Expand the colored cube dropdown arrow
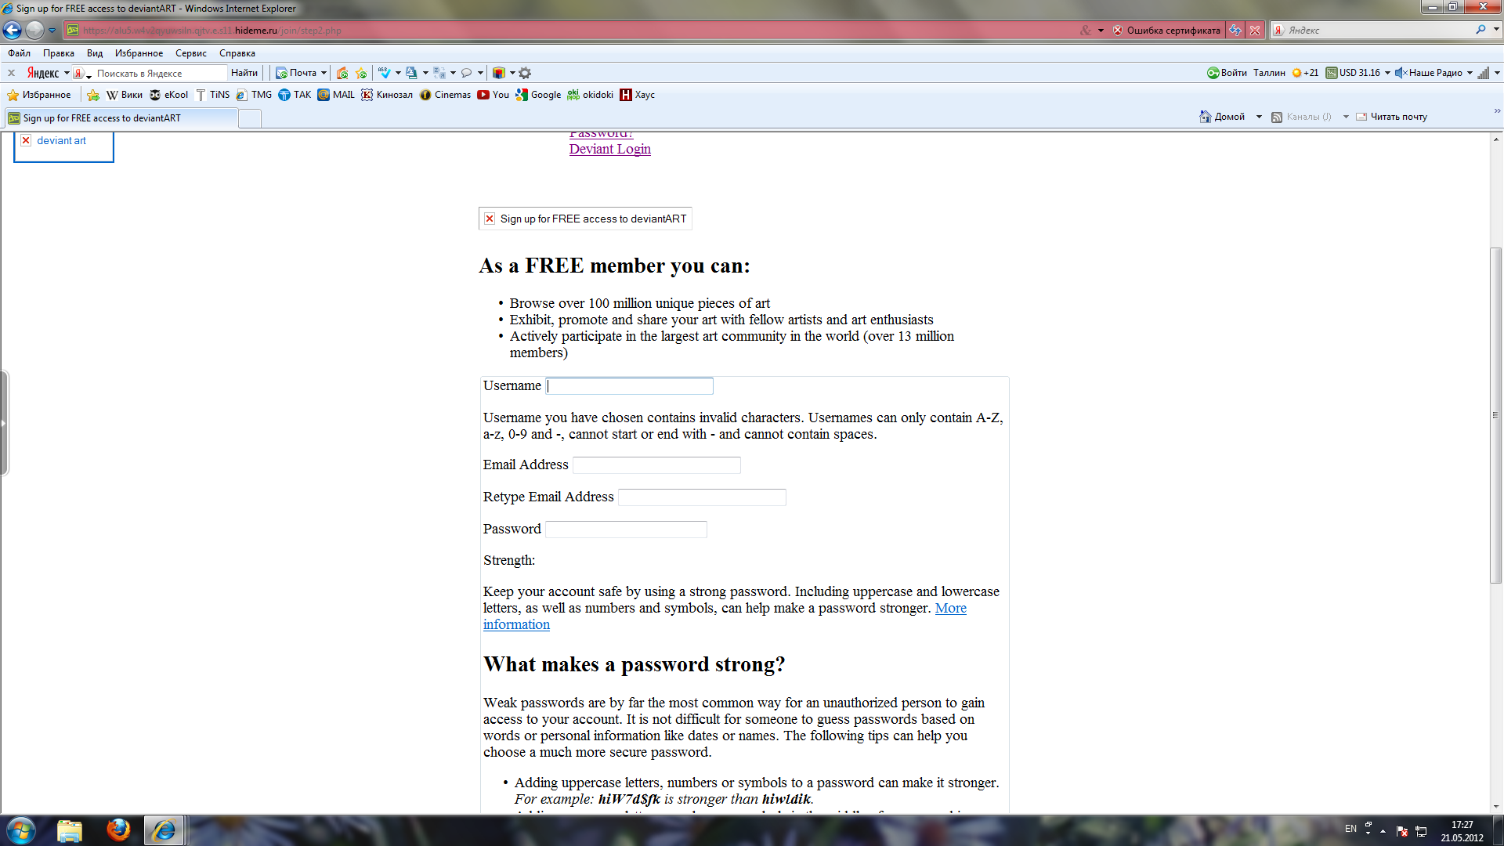 point(512,73)
